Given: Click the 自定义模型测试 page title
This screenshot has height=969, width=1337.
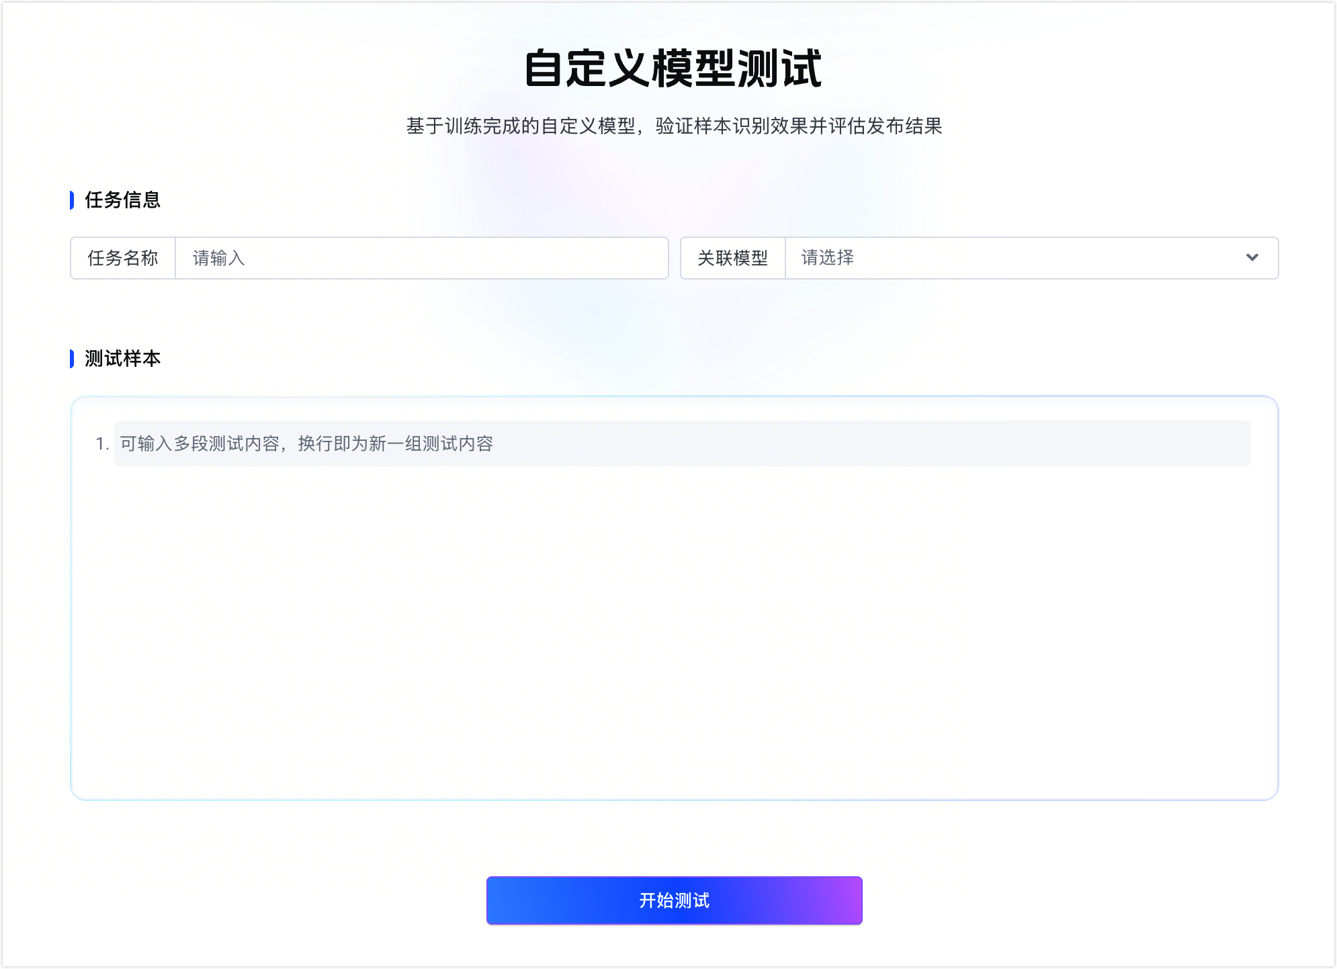Looking at the screenshot, I should [673, 68].
